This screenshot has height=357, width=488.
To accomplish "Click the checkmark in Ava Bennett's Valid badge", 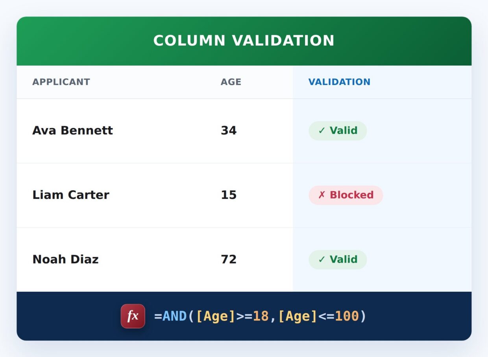I will [322, 131].
